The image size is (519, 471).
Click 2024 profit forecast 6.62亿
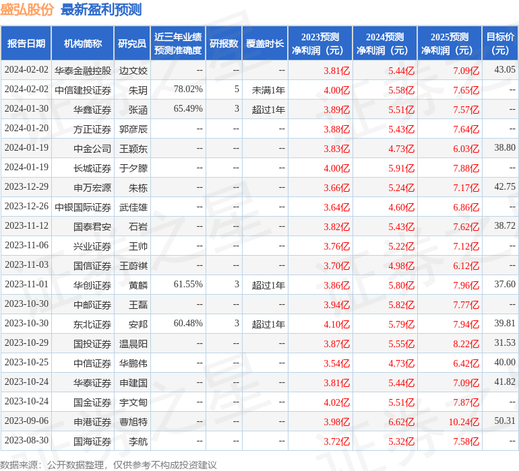coord(401,422)
